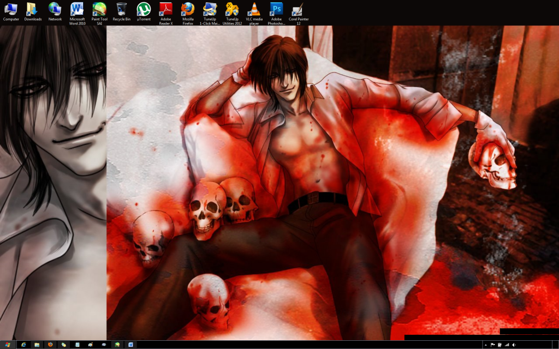
Task: Select the Network desktop icon
Action: point(55,12)
